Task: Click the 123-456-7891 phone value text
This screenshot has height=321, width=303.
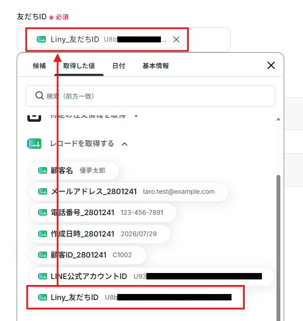Action: 142,213
